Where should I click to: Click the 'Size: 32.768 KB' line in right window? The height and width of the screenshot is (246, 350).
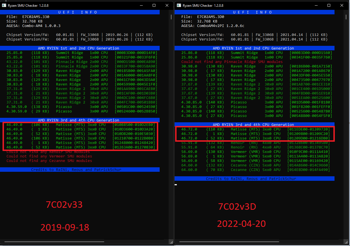[x=199, y=21]
